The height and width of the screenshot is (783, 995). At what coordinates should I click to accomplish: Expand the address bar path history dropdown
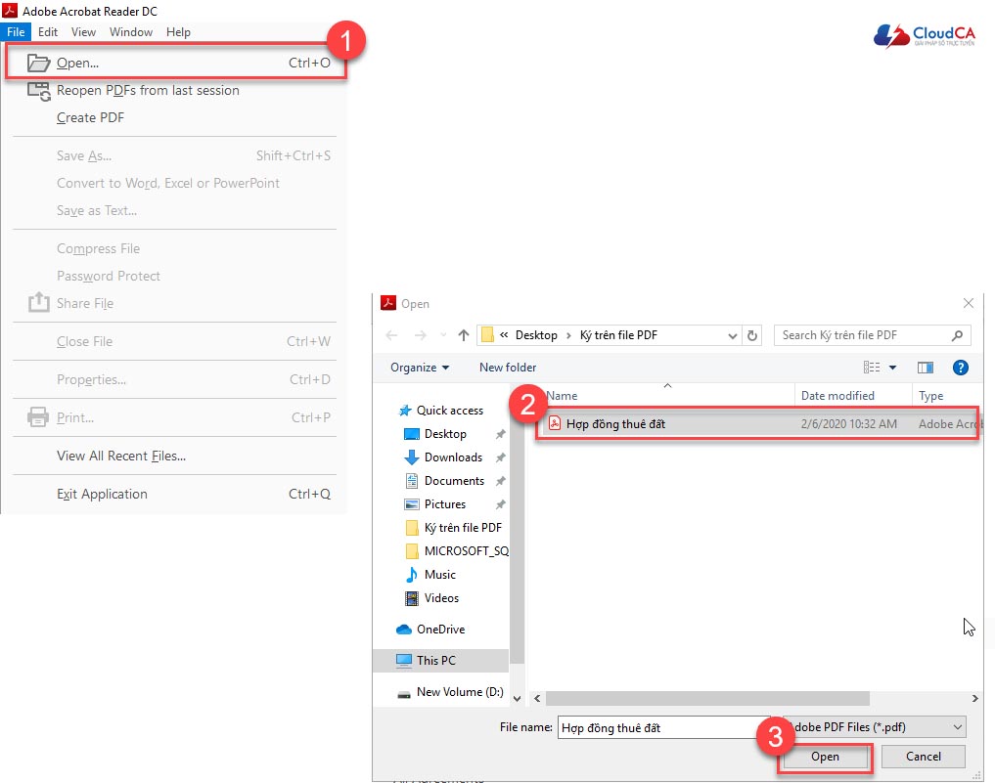pyautogui.click(x=732, y=335)
